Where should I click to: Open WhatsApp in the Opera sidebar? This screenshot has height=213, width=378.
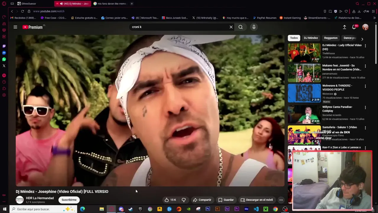(x=4, y=59)
